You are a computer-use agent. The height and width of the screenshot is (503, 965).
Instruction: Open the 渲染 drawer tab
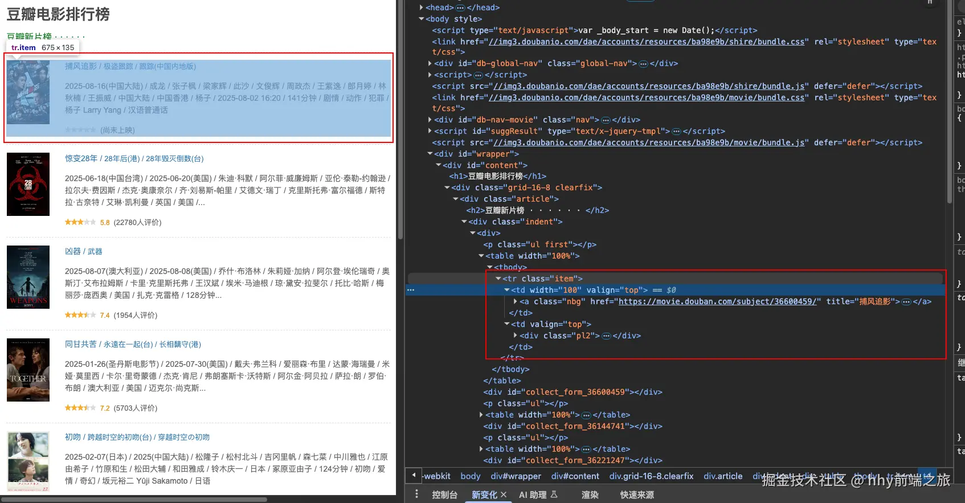(590, 494)
